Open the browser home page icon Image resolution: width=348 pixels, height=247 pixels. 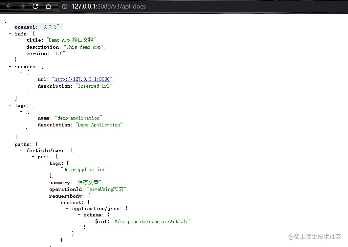point(48,6)
